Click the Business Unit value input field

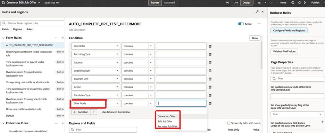point(181,79)
